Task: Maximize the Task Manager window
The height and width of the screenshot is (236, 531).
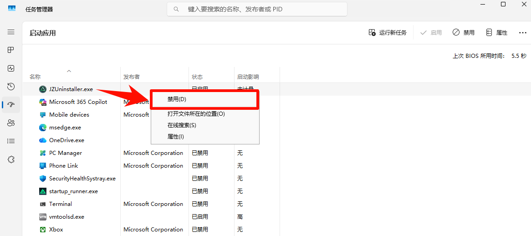Action: pyautogui.click(x=503, y=5)
